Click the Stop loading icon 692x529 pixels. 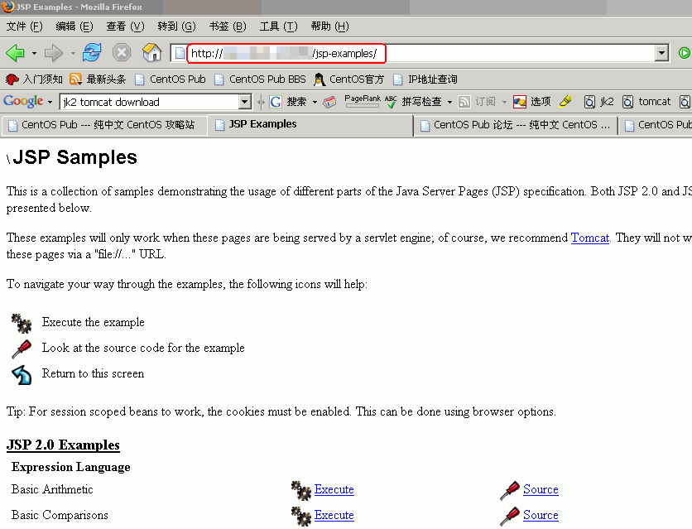pos(123,52)
